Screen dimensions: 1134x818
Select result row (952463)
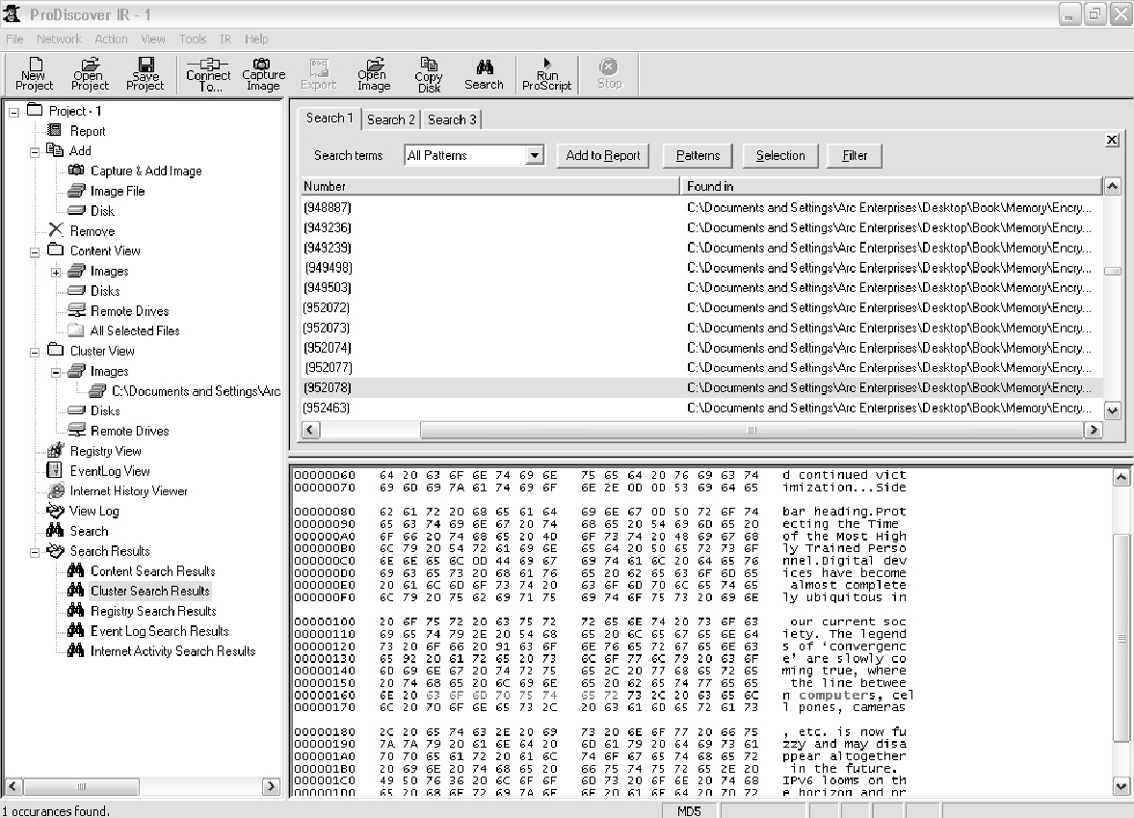point(701,408)
